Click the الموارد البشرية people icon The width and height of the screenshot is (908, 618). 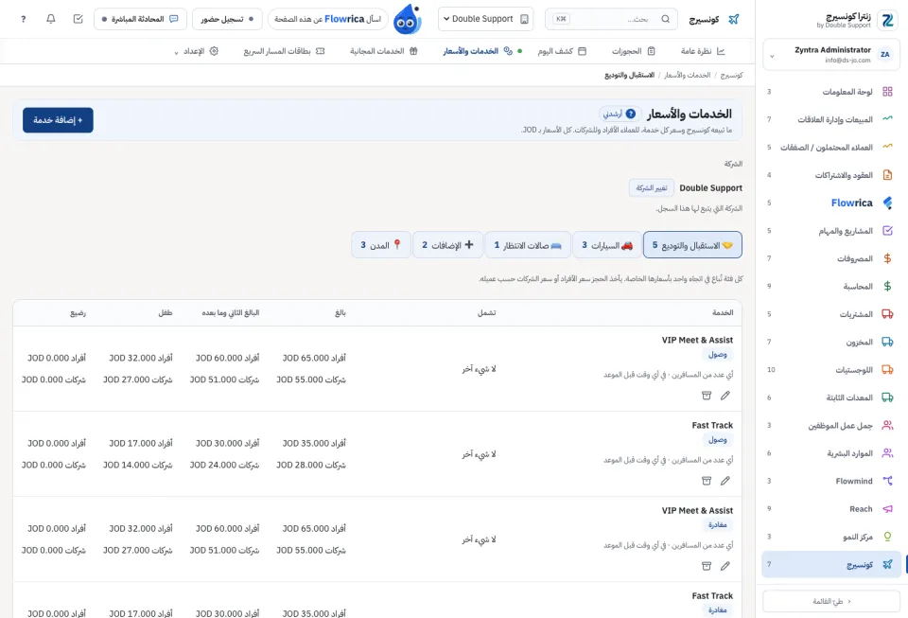coord(887,453)
